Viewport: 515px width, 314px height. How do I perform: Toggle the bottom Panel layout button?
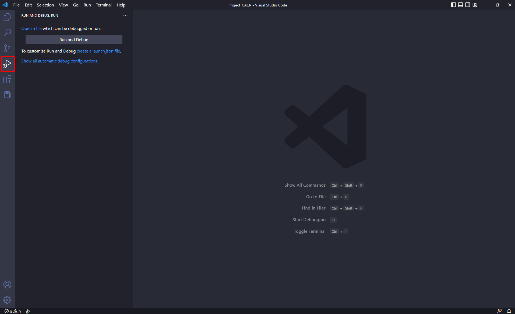460,5
